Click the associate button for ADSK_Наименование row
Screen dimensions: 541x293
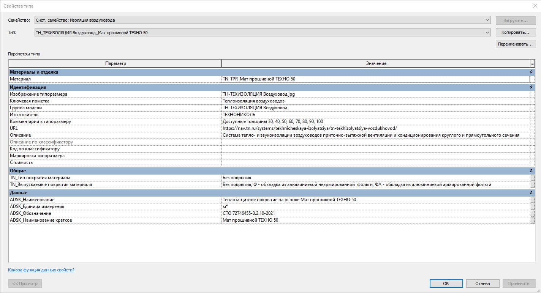coord(532,200)
